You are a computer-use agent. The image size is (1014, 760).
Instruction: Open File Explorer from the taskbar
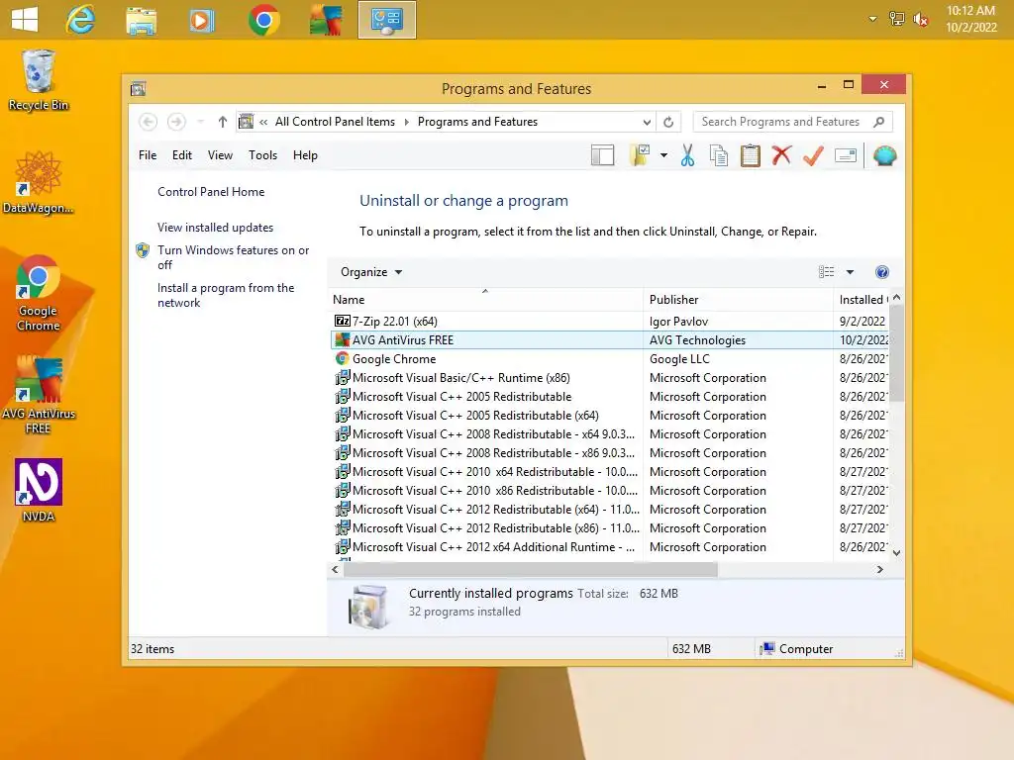click(141, 21)
